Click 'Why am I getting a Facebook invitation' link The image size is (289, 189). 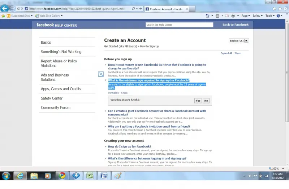[149, 127]
